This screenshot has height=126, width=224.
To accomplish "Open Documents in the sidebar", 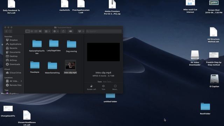I will [x=14, y=52].
